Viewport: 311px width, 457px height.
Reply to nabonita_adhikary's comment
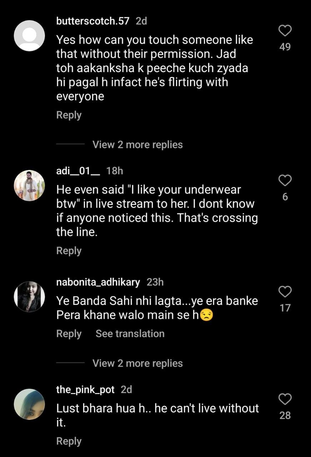pos(69,333)
